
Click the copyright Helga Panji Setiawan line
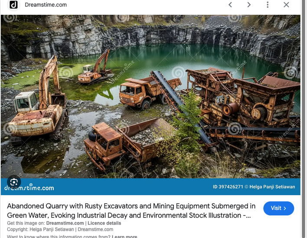point(60,229)
